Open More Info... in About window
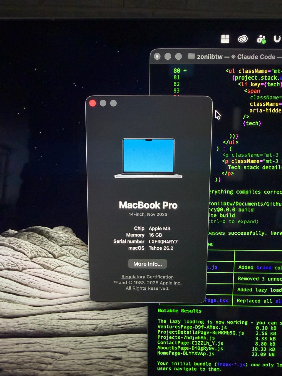 pos(147,264)
